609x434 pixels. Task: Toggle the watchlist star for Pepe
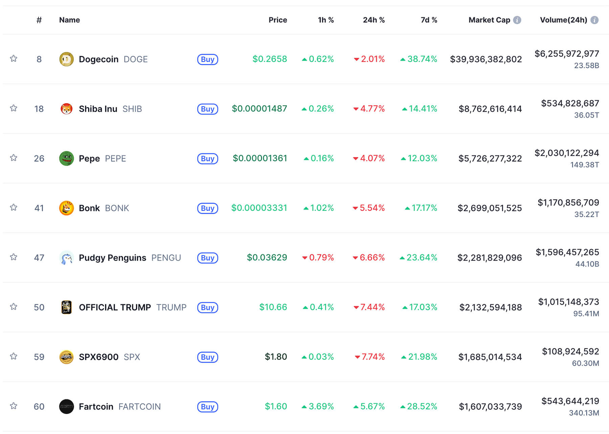pyautogui.click(x=14, y=158)
